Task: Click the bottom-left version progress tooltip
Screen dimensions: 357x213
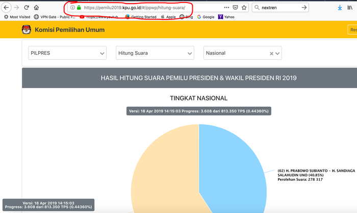Action: pos(48,205)
